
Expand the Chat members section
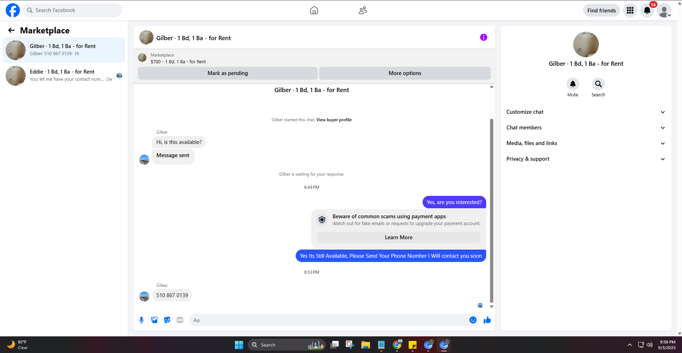click(586, 128)
